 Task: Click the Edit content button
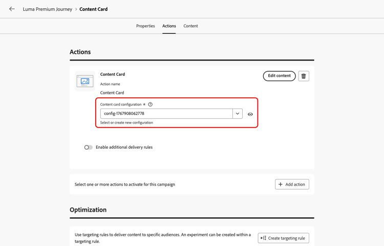pos(279,76)
